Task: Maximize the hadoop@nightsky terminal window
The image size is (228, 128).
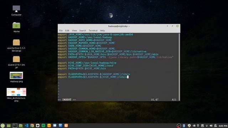Action: (x=172, y=26)
